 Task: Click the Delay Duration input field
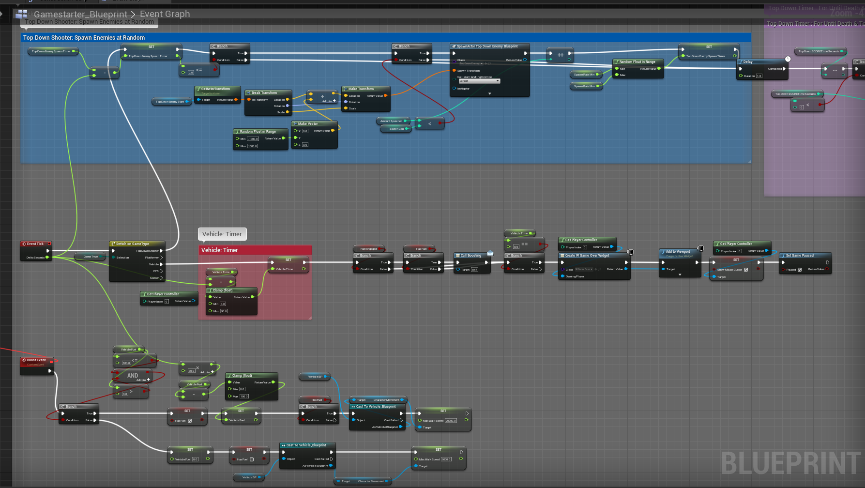point(759,76)
